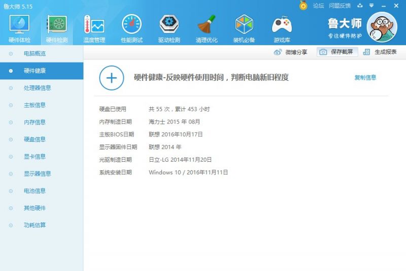Open 温度管理 temperature management
This screenshot has width=406, height=271.
[x=94, y=28]
